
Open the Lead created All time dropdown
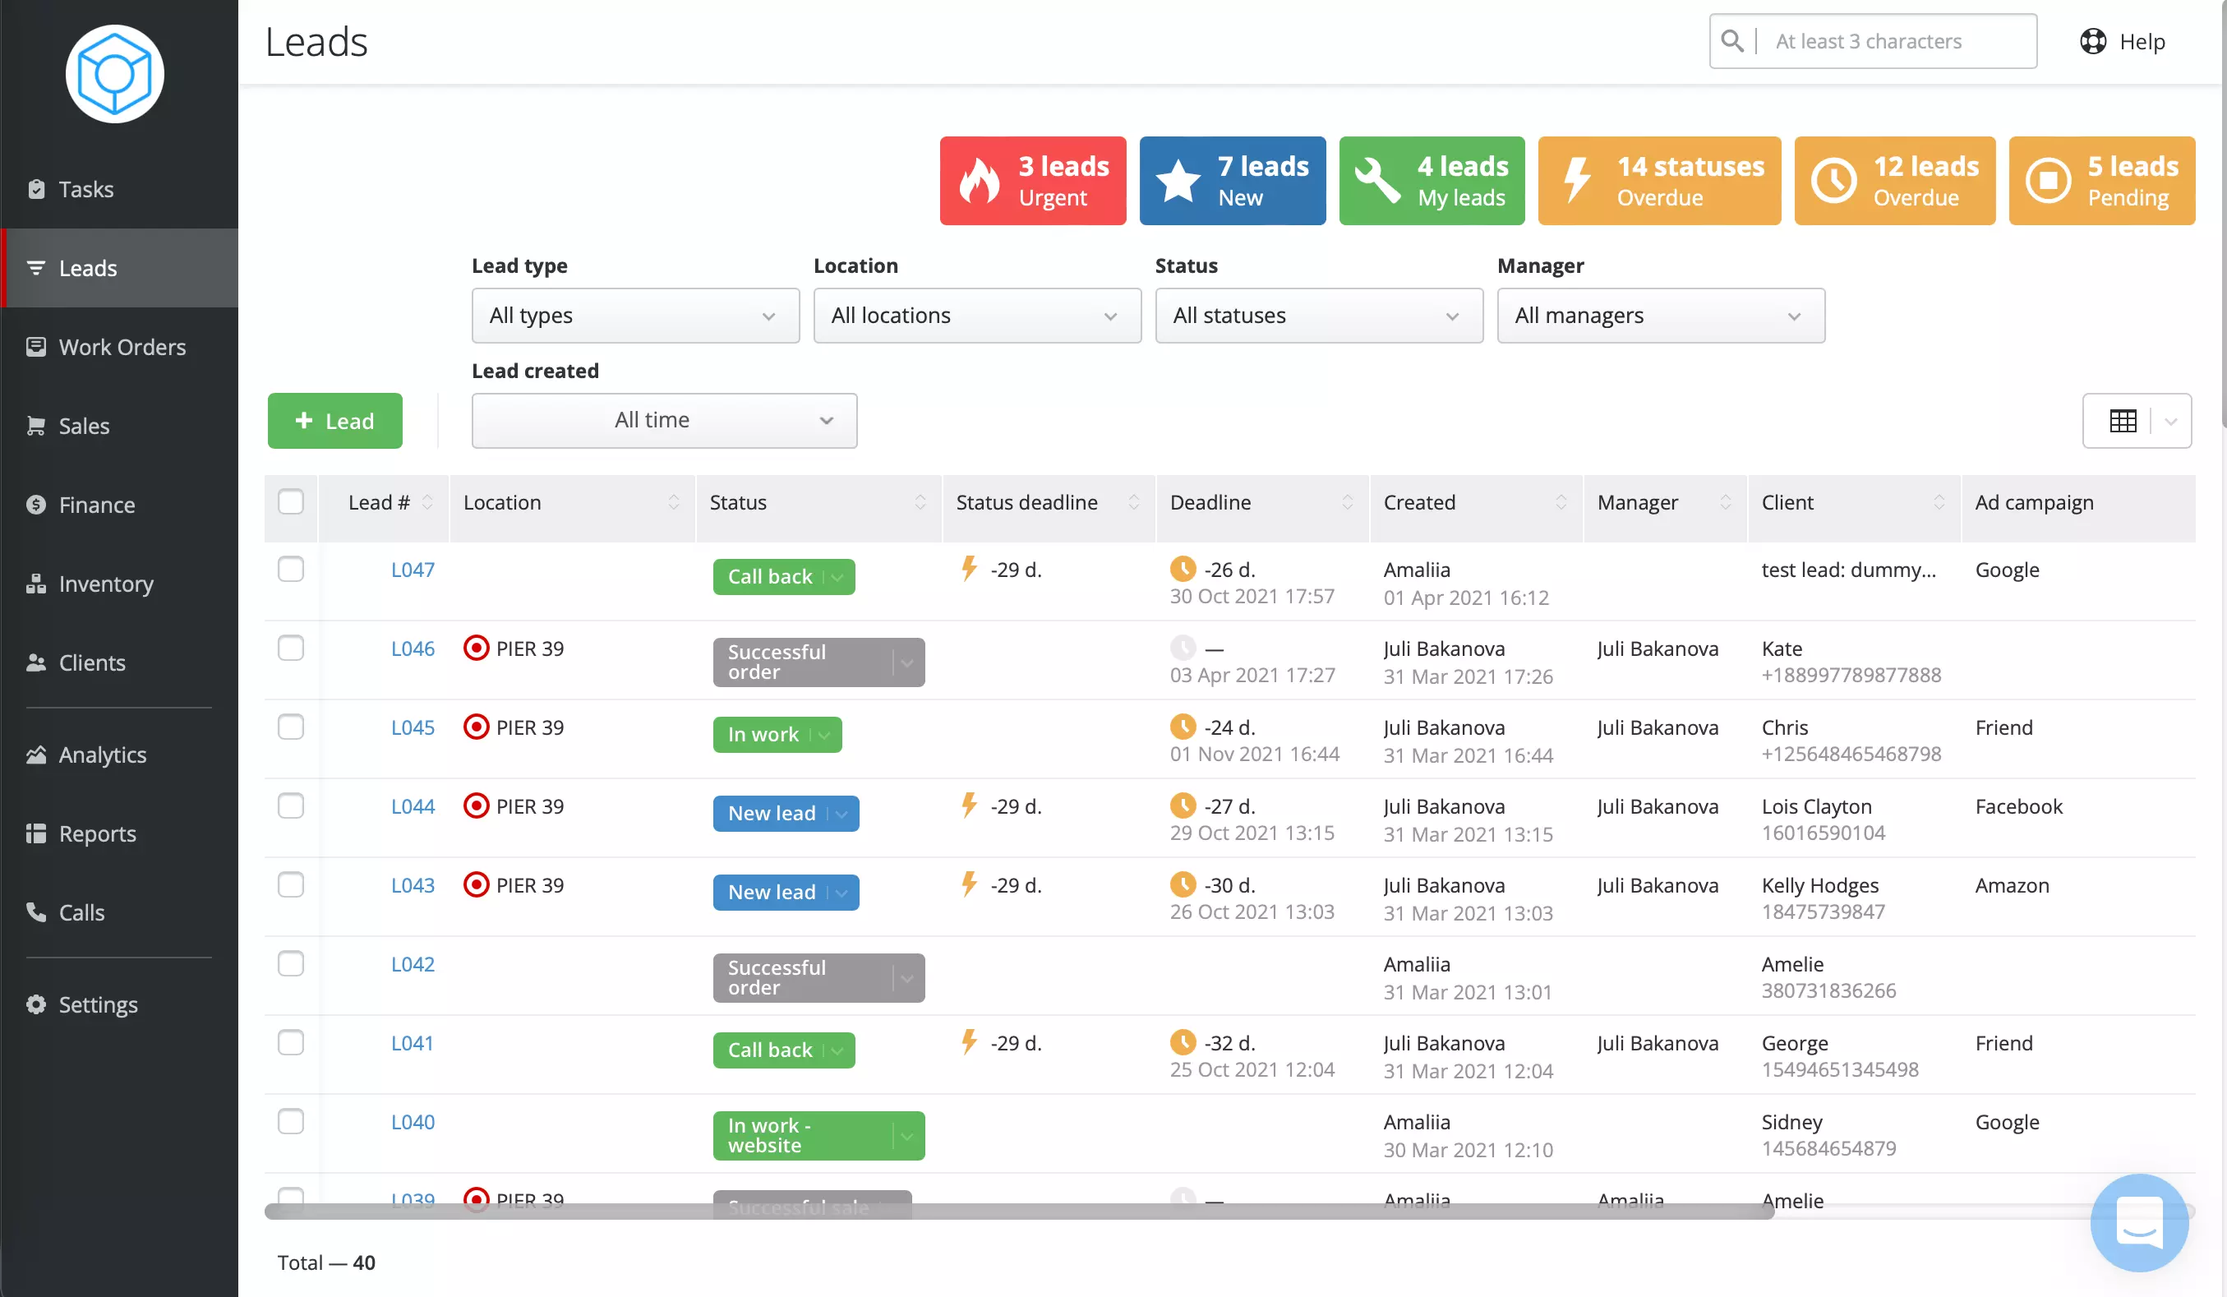[665, 421]
